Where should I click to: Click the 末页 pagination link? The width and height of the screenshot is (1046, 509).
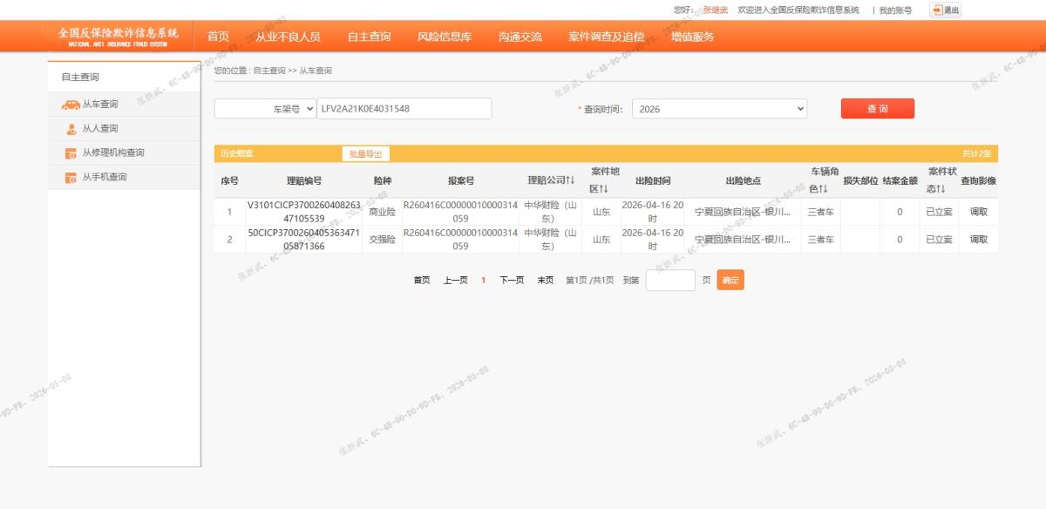[546, 281]
